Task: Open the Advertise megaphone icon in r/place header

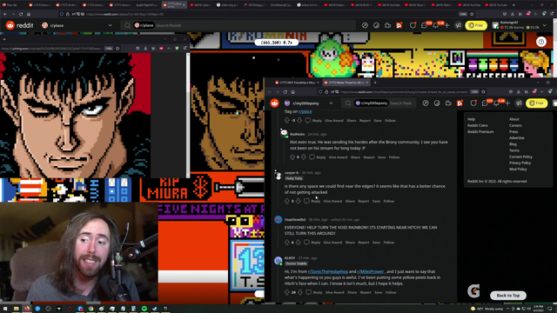Action: click(x=459, y=25)
